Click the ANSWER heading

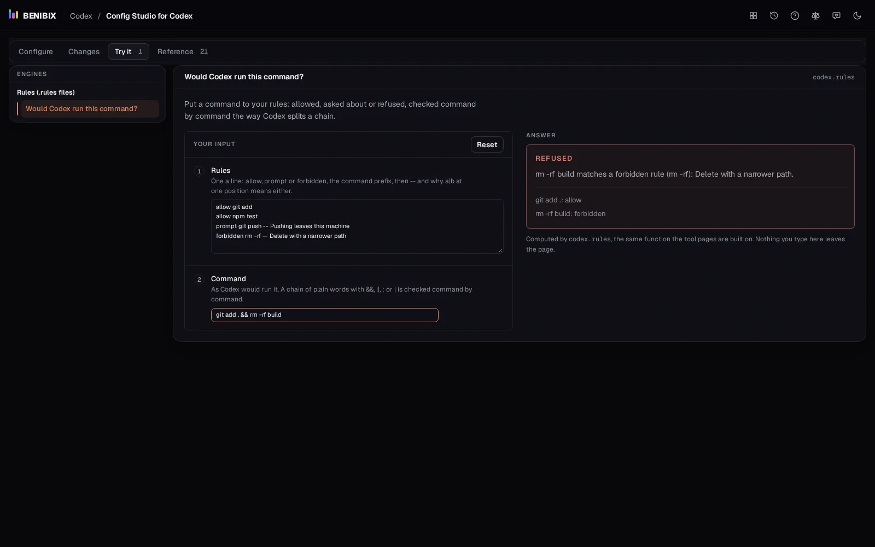(541, 135)
